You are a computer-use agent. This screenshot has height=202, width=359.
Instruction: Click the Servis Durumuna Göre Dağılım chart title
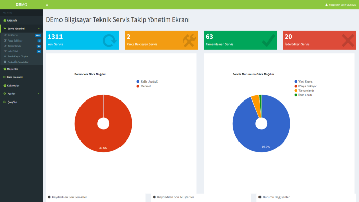pyautogui.click(x=253, y=74)
